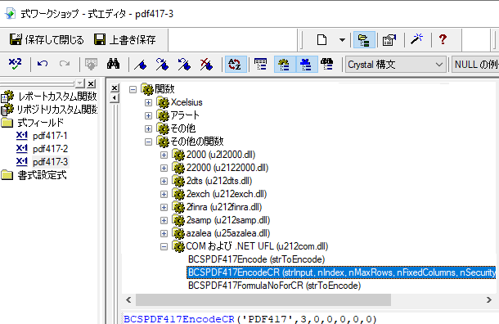The height and width of the screenshot is (324, 499).
Task: Open the Crystal 構文 syntax dropdown
Action: pyautogui.click(x=396, y=65)
